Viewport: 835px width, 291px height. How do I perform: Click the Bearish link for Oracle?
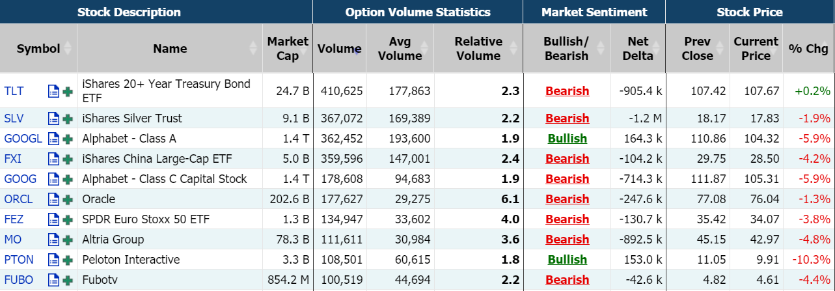coord(567,199)
